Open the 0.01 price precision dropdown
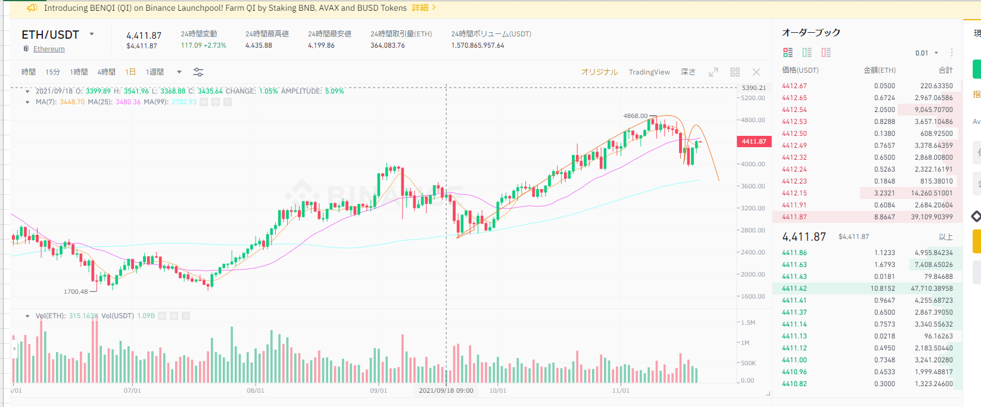981x407 pixels. (x=927, y=53)
